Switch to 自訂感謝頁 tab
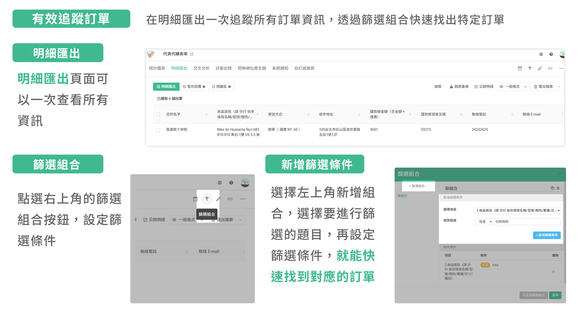 tap(304, 68)
